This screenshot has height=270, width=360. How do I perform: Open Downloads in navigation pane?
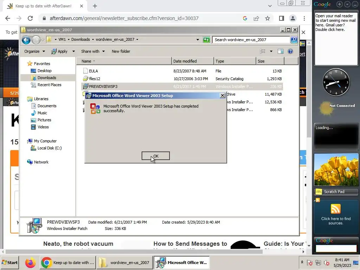[x=47, y=78]
